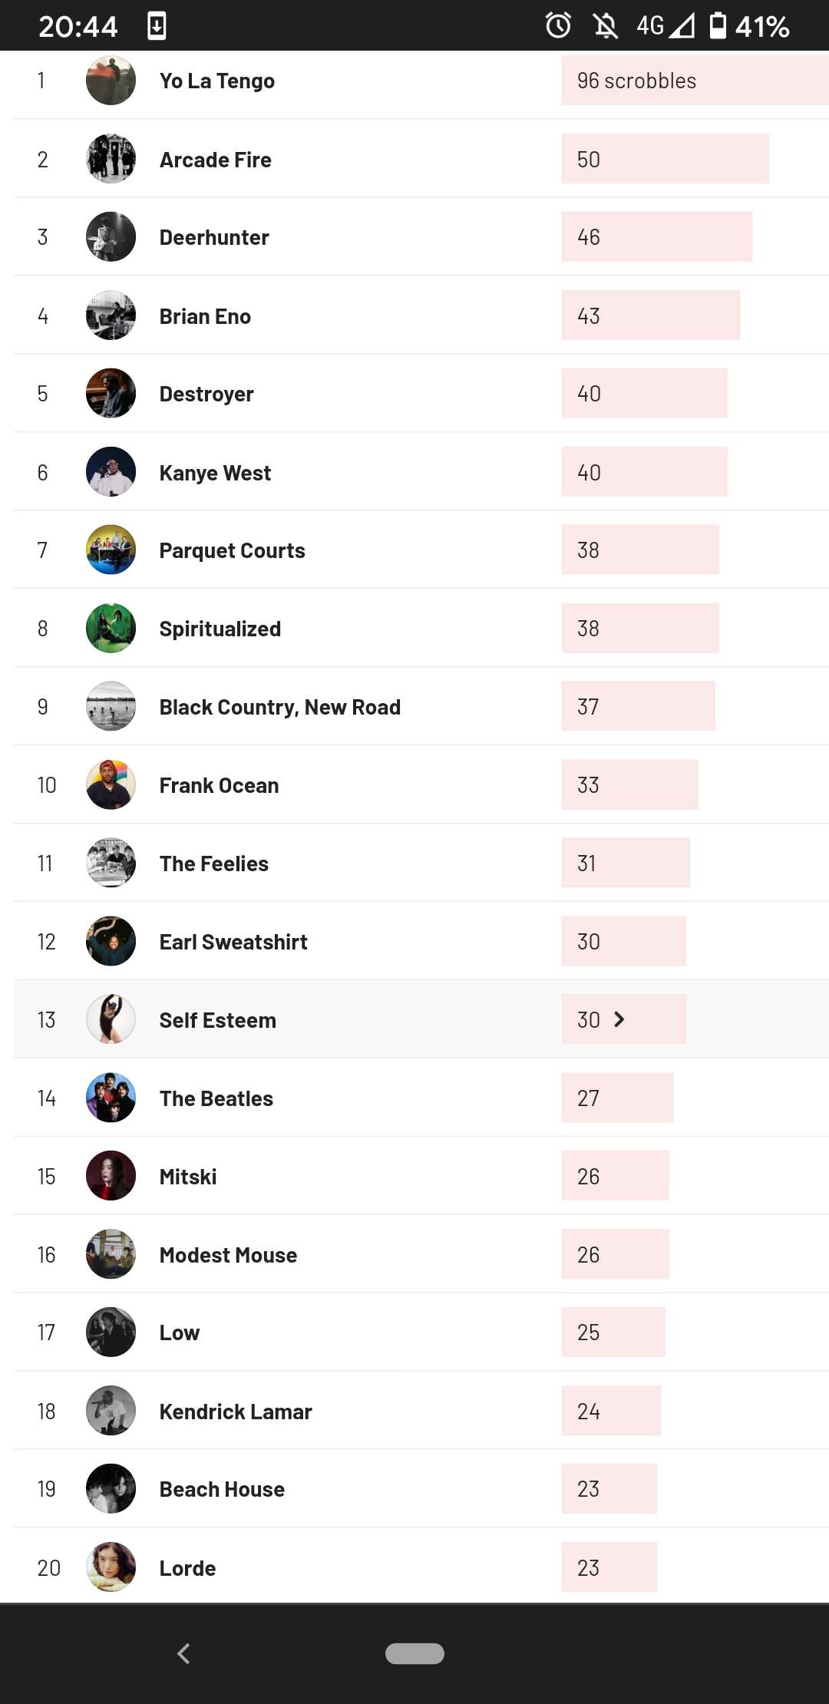Image resolution: width=829 pixels, height=1704 pixels.
Task: Tap the Lorde artist thumbnail
Action: point(111,1567)
